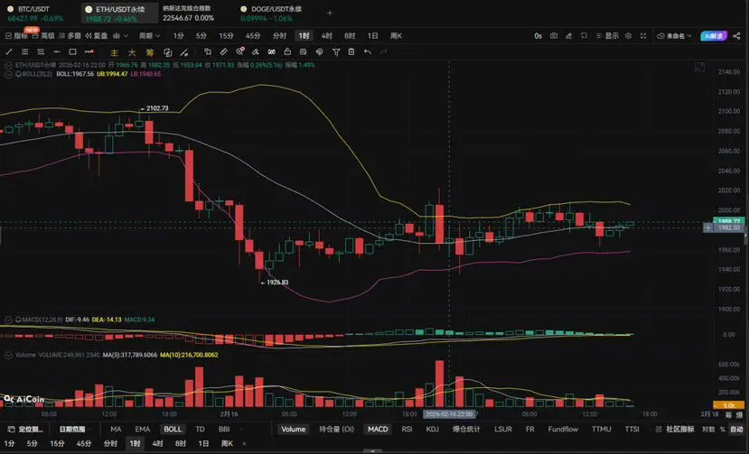Toggle the MA main chart indicator

coord(116,429)
